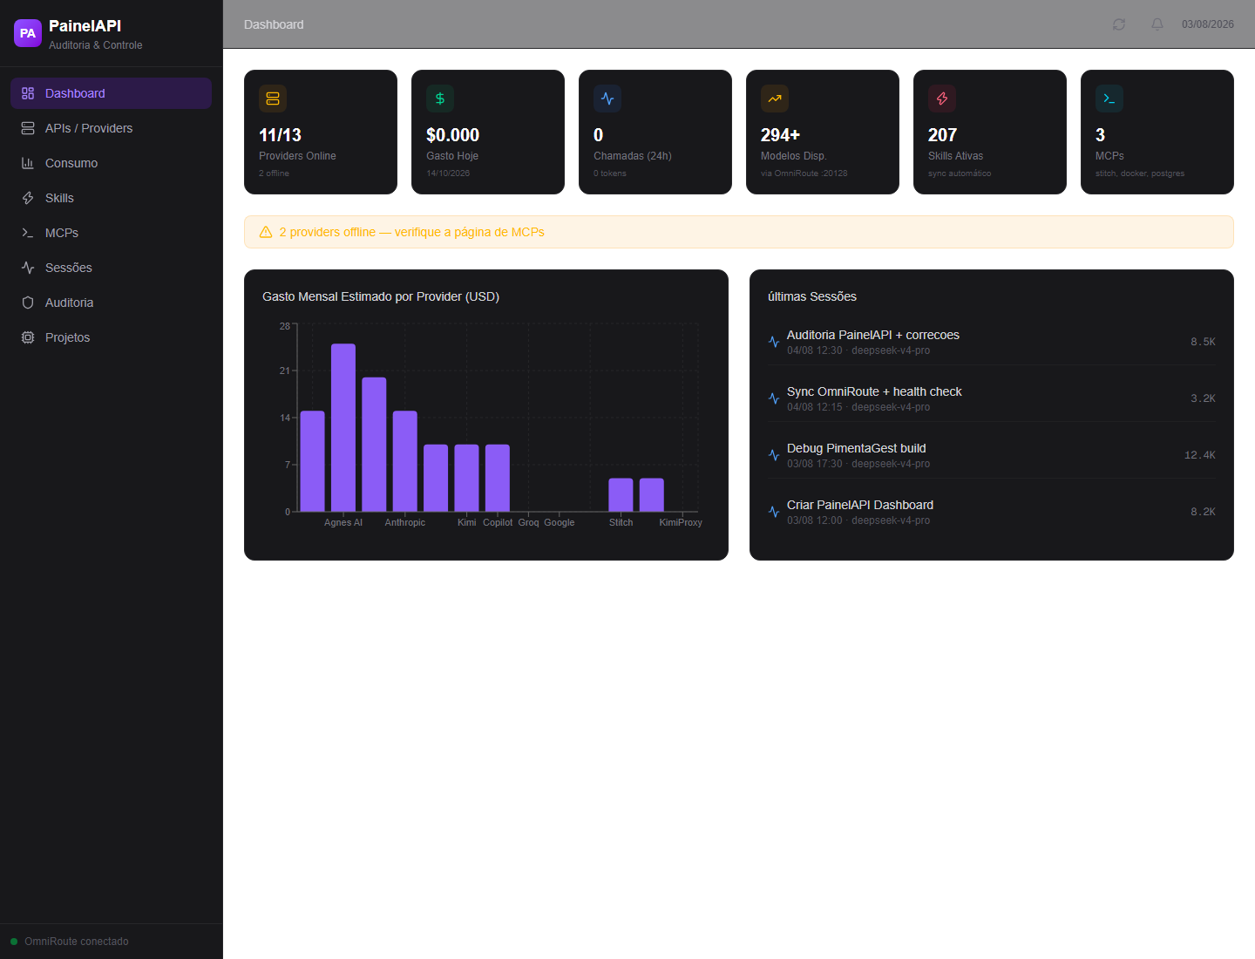This screenshot has width=1255, height=959.
Task: Click the Anthropic axis label
Action: (405, 522)
